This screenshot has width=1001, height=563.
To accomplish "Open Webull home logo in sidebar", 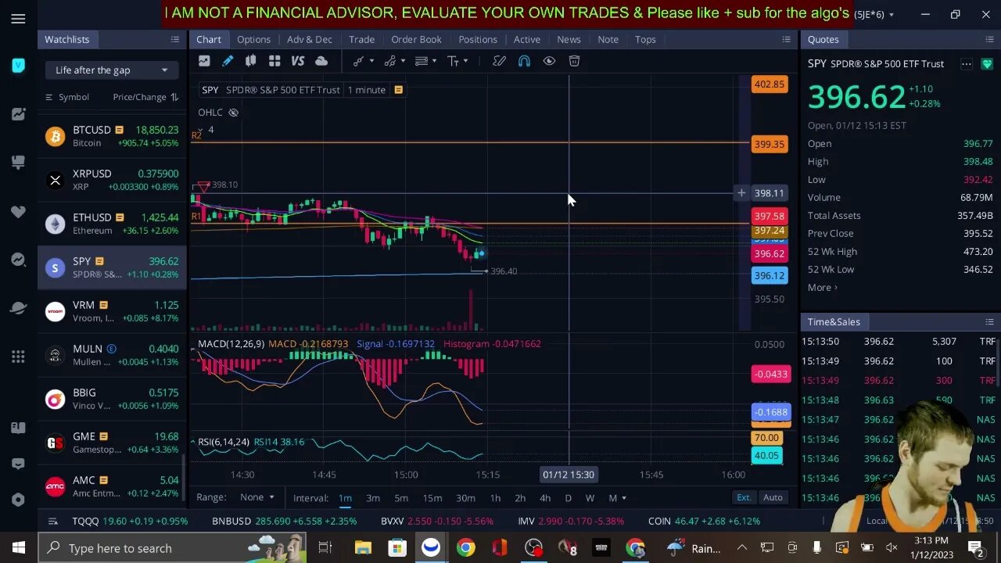I will 18,66.
